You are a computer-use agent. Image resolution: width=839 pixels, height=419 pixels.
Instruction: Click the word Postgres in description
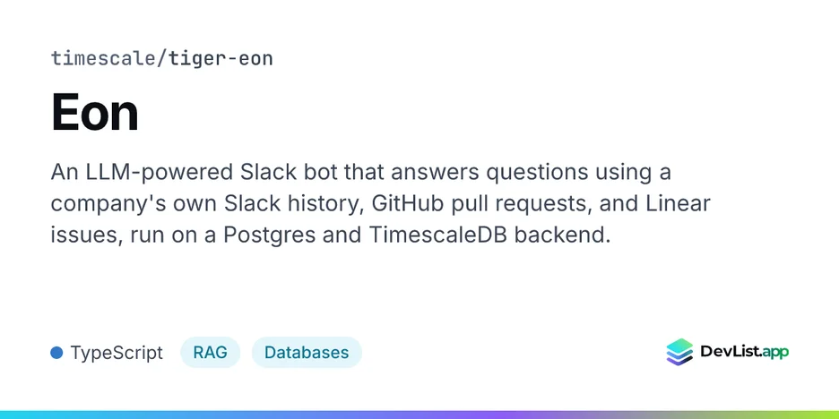point(269,236)
